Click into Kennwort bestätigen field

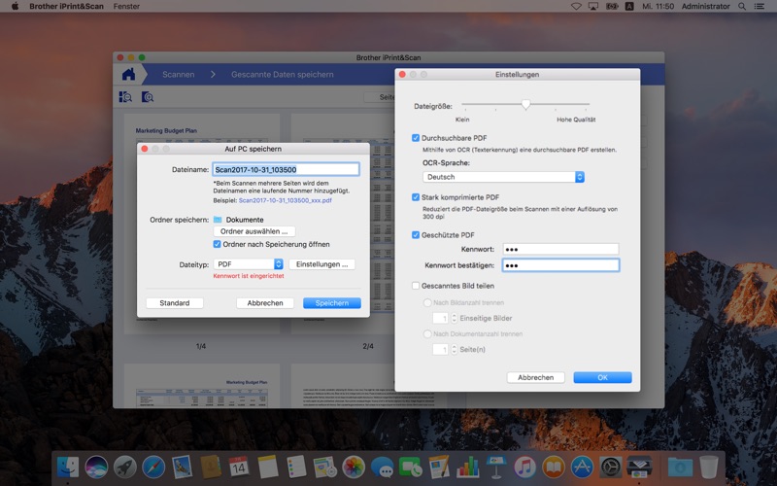click(561, 265)
